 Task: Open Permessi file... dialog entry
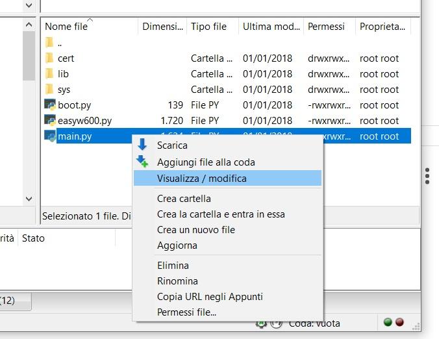click(x=227, y=312)
